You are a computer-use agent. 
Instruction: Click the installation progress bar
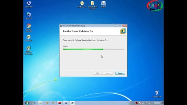93,49
